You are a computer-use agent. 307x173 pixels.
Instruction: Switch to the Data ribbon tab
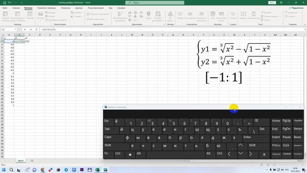(x=79, y=8)
